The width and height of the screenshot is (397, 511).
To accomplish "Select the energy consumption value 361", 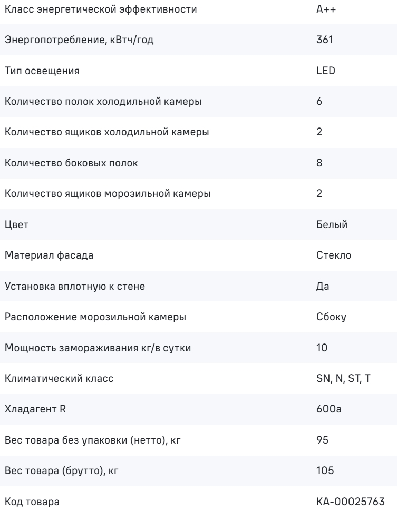I will [x=325, y=40].
